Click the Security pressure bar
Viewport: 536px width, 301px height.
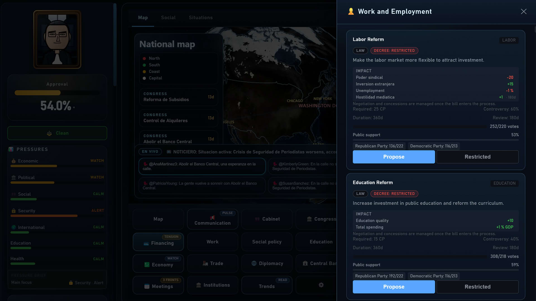(x=57, y=216)
